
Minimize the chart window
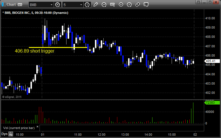(x=204, y=2)
